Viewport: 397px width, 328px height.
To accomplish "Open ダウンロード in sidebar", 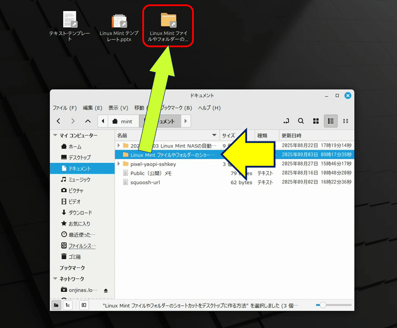I will (x=82, y=212).
